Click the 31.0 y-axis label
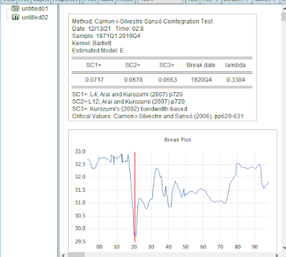 pos(80,203)
